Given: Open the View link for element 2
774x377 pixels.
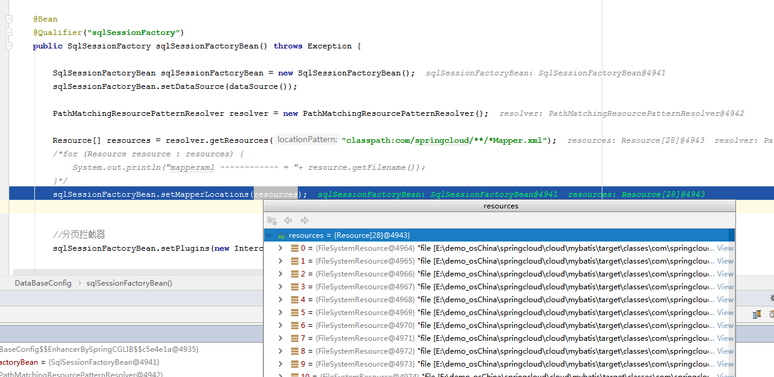Looking at the screenshot, I should click(725, 274).
